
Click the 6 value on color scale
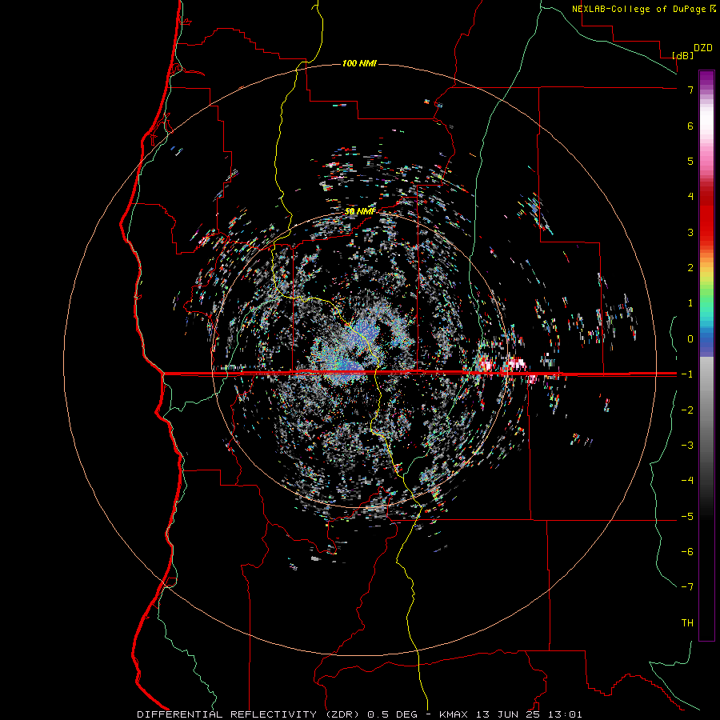(x=690, y=126)
